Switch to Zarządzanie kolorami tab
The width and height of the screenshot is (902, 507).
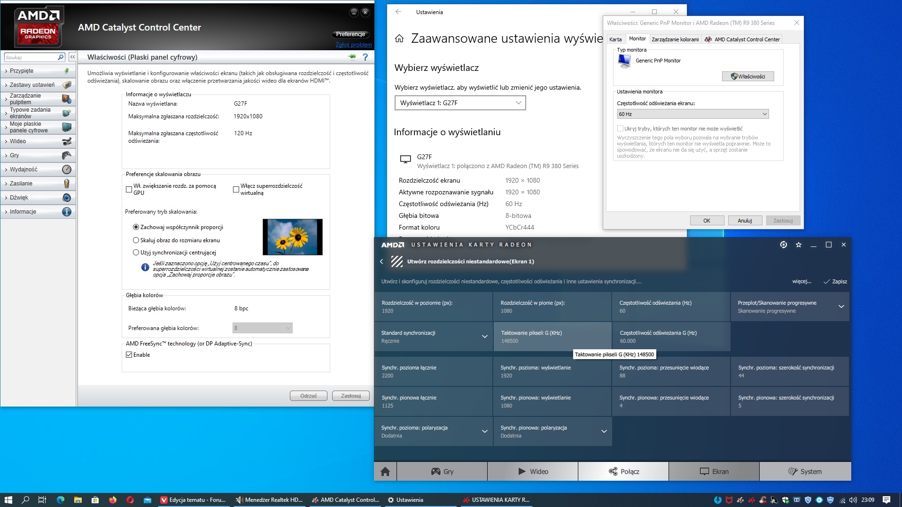click(x=675, y=39)
